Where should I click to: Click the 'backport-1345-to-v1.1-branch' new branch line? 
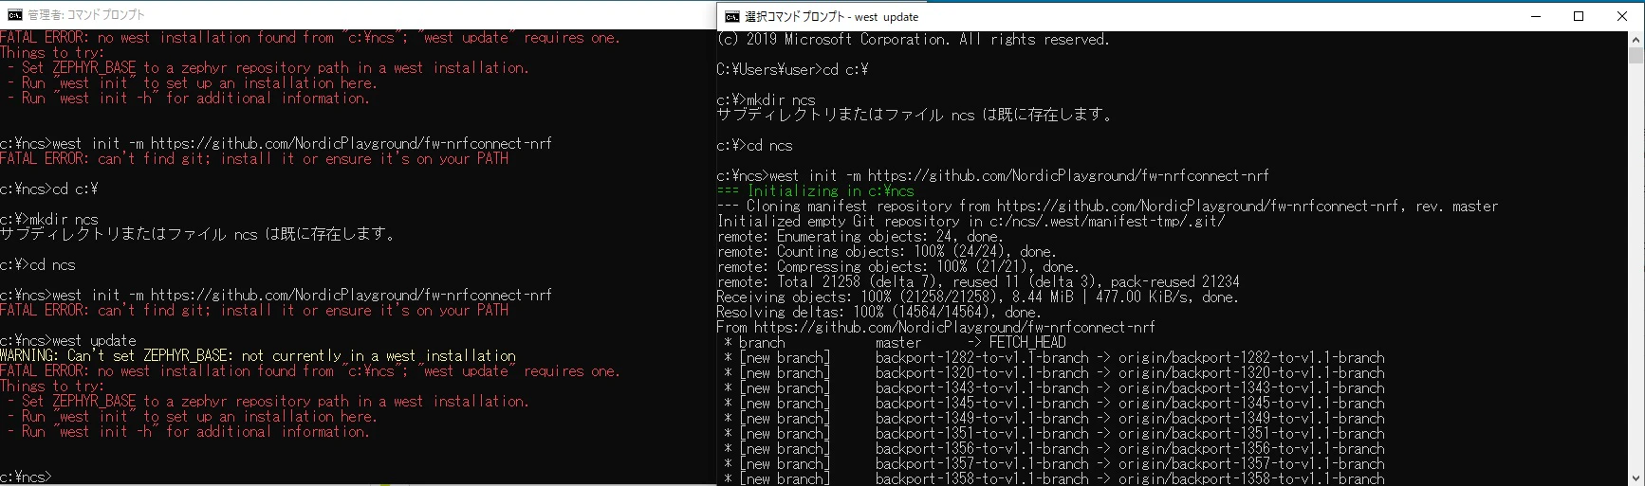click(1054, 403)
